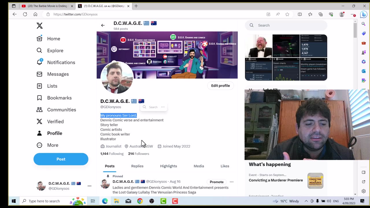Open Microsoft Edge from the taskbar

click(x=105, y=201)
